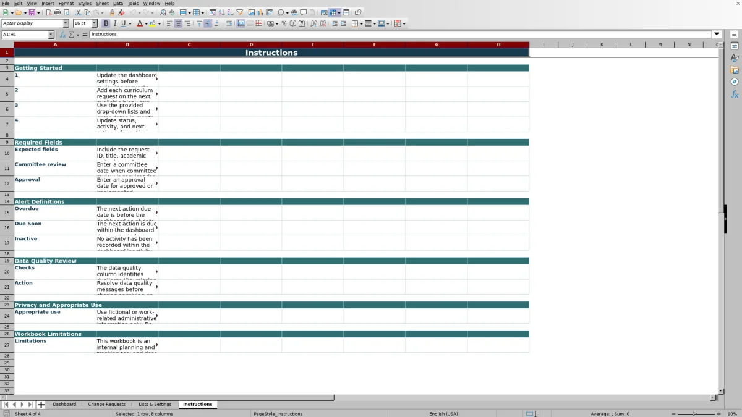The width and height of the screenshot is (742, 417).
Task: Apply Font Color red swatch
Action: [x=139, y=23]
